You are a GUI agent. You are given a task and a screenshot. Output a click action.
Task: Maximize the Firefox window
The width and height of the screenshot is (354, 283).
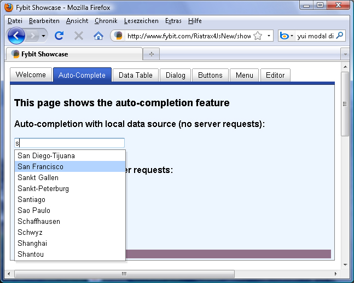(320, 5)
